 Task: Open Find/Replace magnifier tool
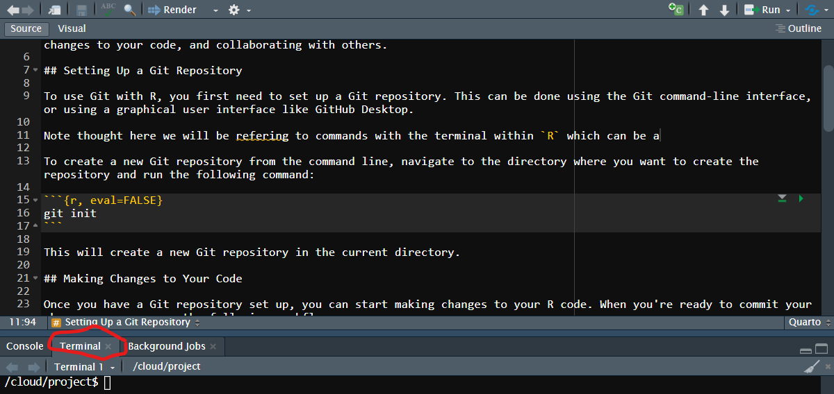coord(130,10)
